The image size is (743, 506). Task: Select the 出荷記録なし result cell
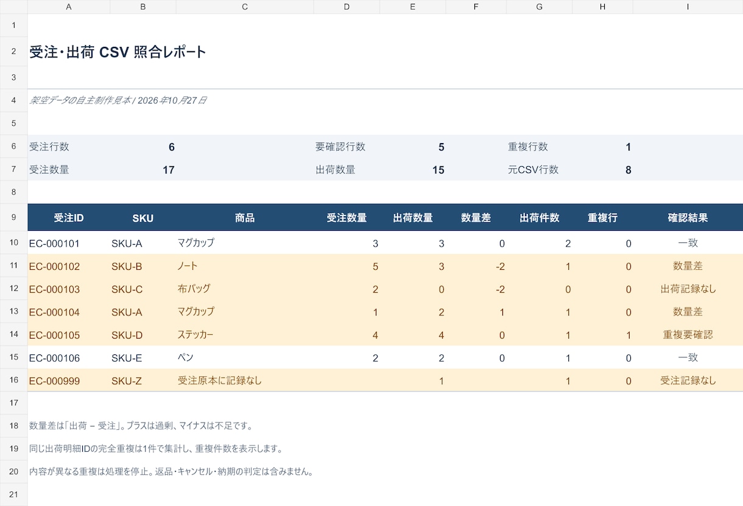click(x=688, y=289)
